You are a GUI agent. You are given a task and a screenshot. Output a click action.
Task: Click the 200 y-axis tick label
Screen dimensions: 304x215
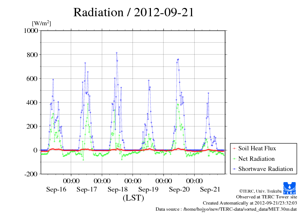pyautogui.click(x=32, y=126)
